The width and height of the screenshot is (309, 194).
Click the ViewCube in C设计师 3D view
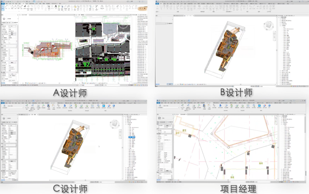coord(115,124)
